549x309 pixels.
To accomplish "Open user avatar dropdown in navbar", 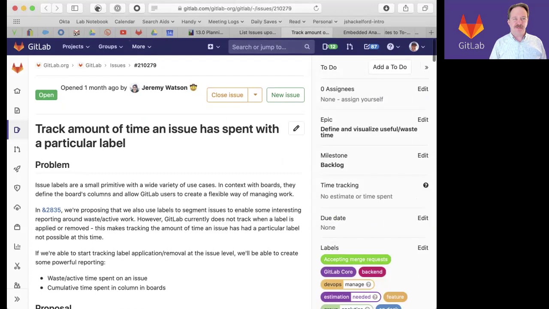I will (416, 47).
